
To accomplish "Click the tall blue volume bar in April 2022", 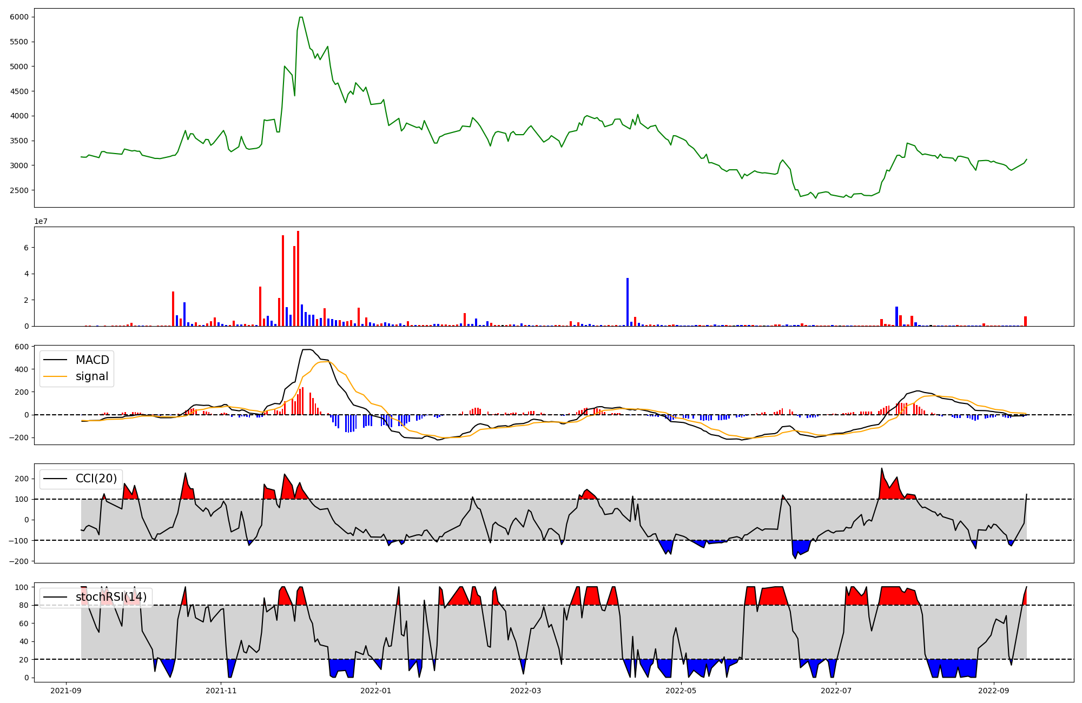I will point(628,302).
